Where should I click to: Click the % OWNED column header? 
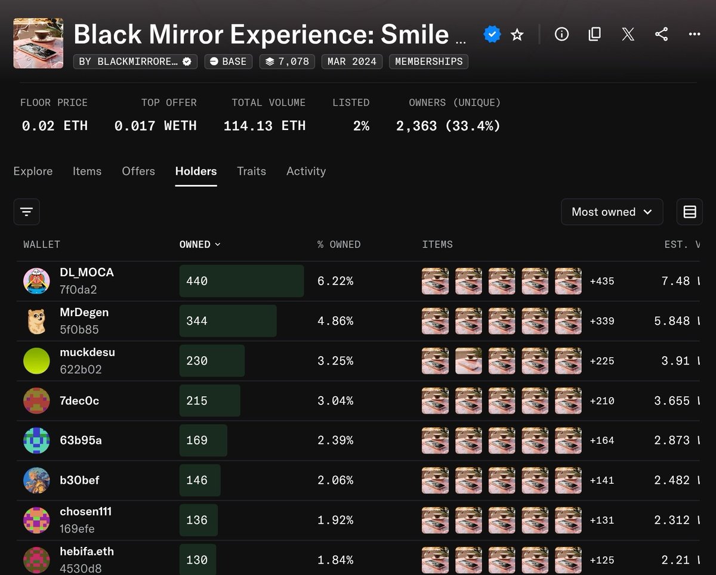(339, 245)
